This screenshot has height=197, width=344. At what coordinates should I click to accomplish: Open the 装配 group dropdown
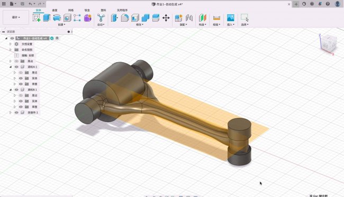(x=184, y=24)
